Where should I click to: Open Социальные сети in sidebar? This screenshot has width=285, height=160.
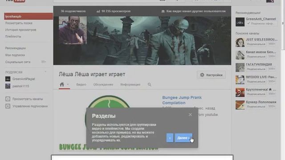18,62
